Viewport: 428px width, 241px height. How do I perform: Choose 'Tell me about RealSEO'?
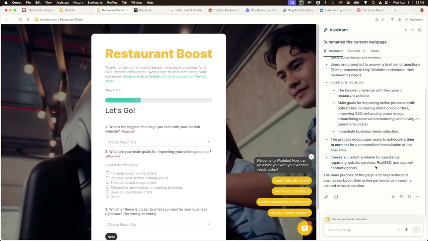292,191
